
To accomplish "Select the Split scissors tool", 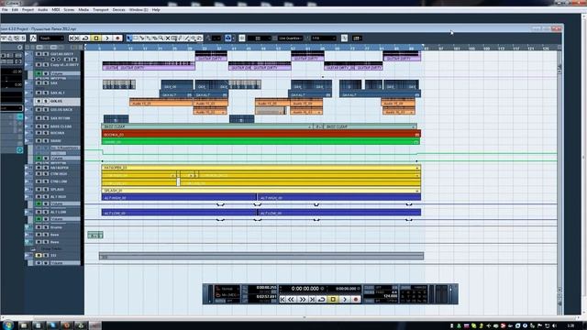I will pyautogui.click(x=142, y=38).
